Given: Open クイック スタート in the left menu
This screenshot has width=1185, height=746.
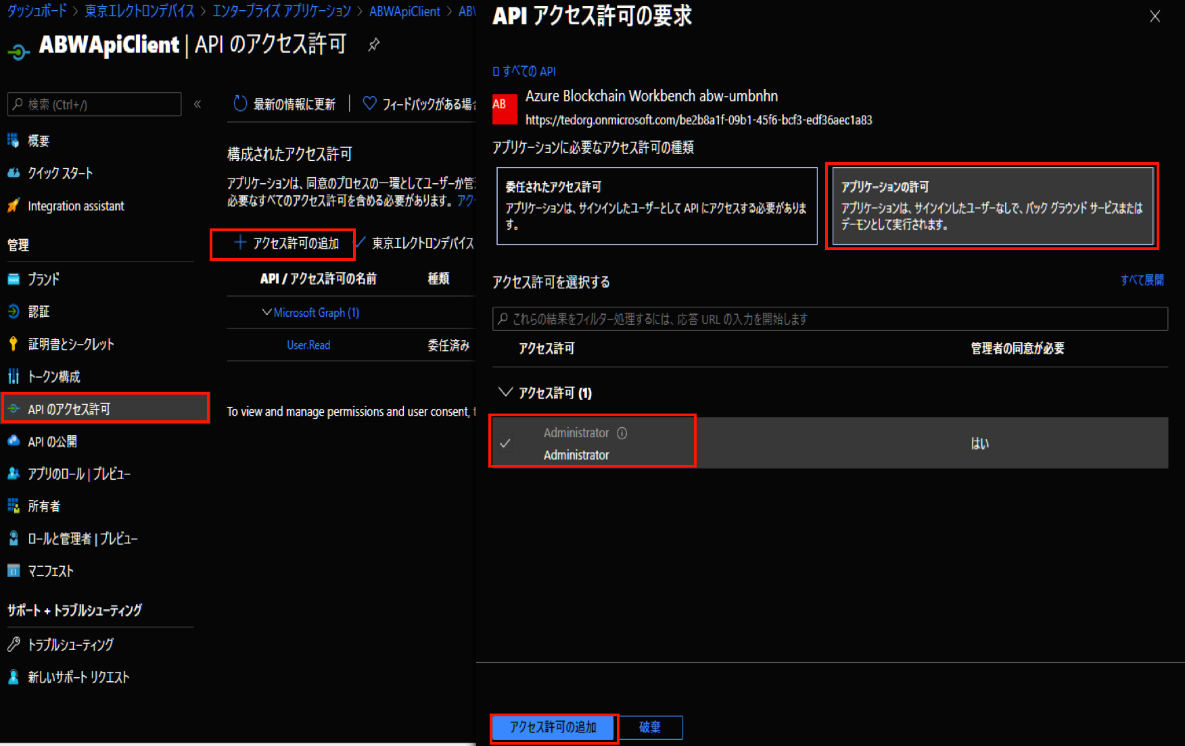Looking at the screenshot, I should click(x=60, y=173).
